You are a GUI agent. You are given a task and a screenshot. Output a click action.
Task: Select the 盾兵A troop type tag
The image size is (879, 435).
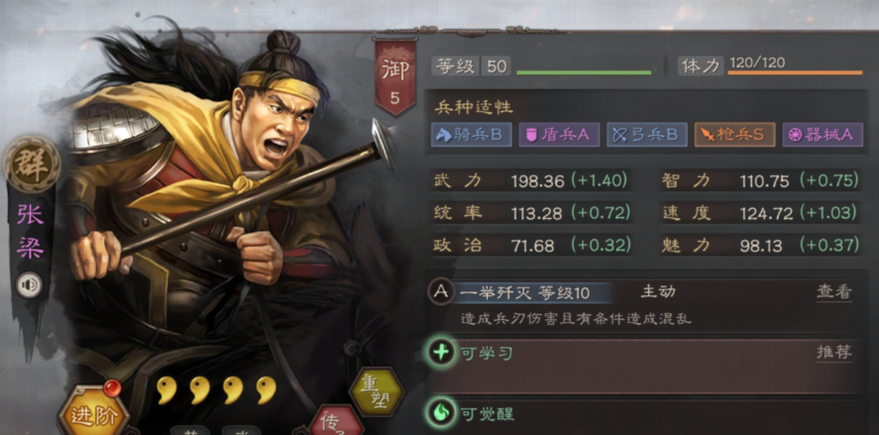[x=559, y=135]
